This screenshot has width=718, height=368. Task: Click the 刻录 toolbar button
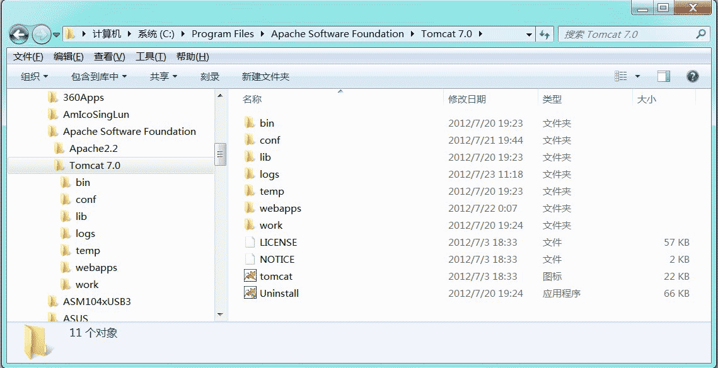coord(210,76)
